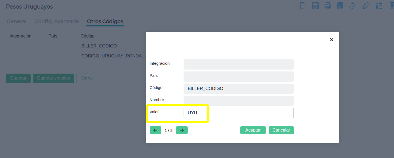Click the Integración column header
394x158 pixels.
20,36
